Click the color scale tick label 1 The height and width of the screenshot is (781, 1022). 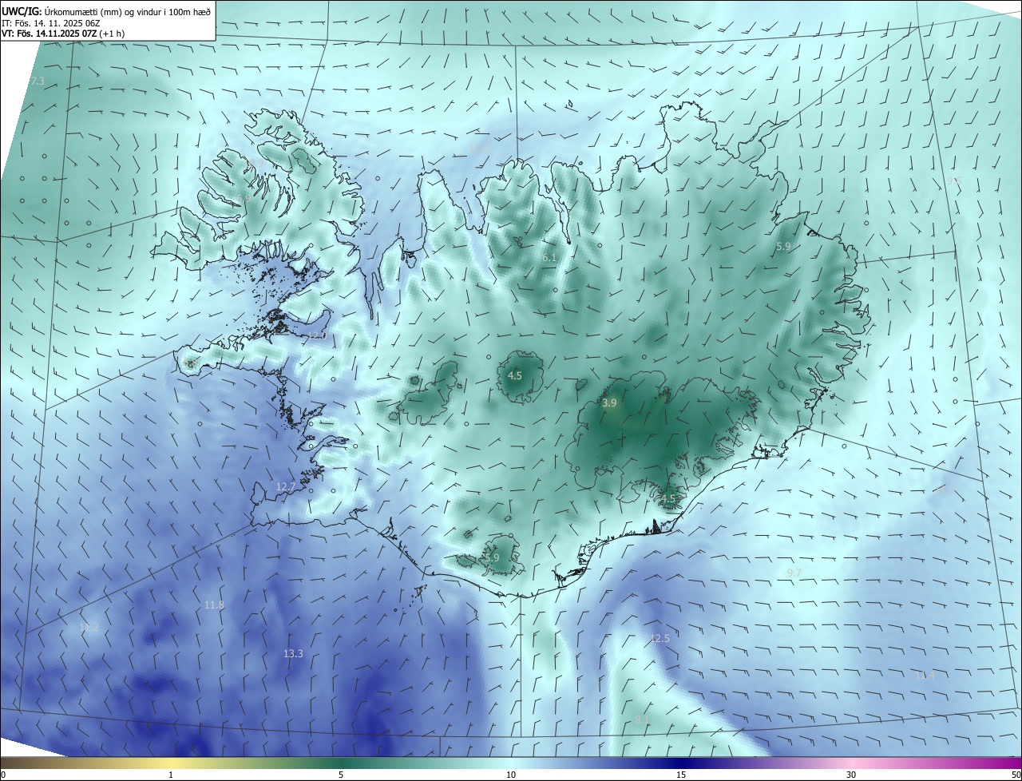[x=171, y=775]
